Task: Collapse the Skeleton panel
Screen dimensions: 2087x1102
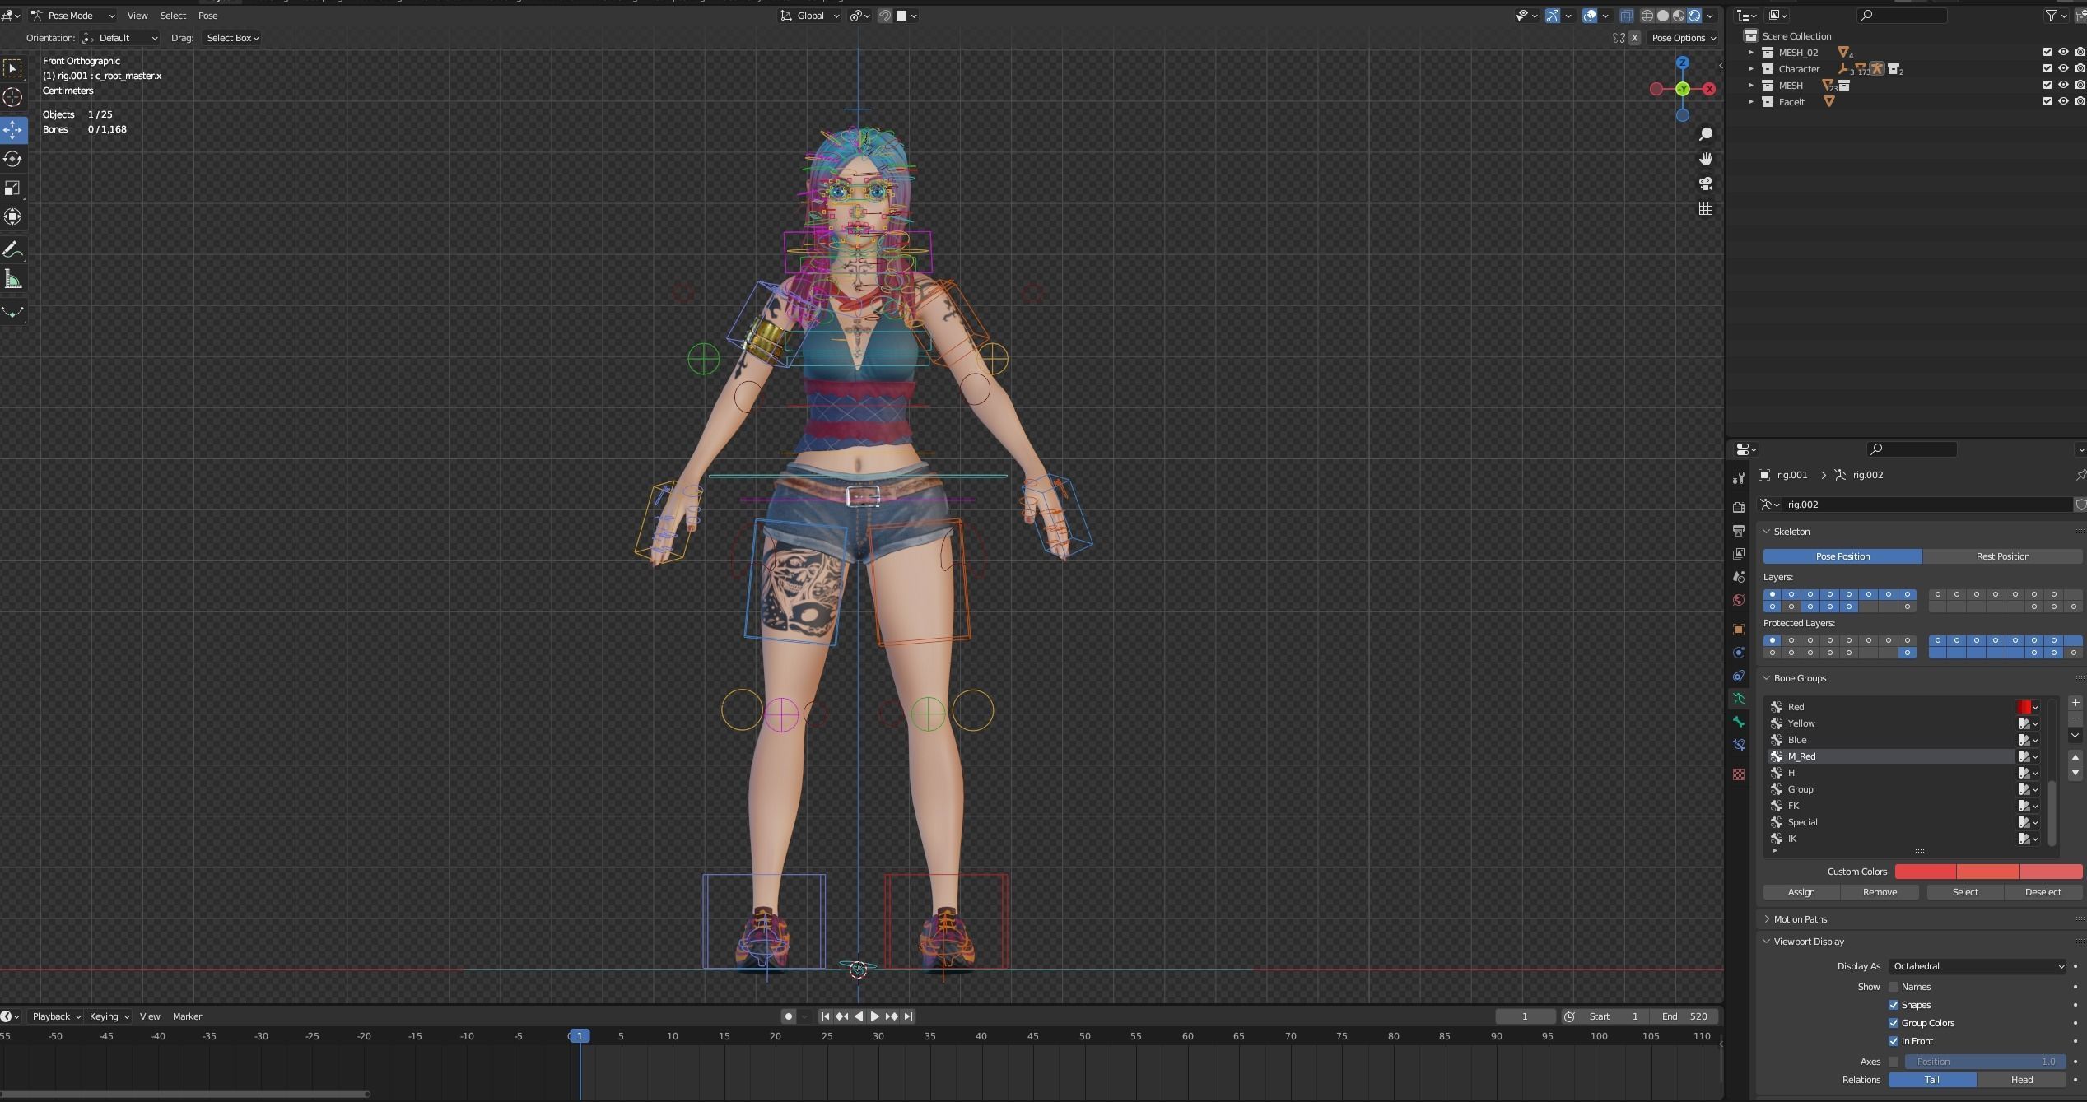Action: click(1766, 532)
